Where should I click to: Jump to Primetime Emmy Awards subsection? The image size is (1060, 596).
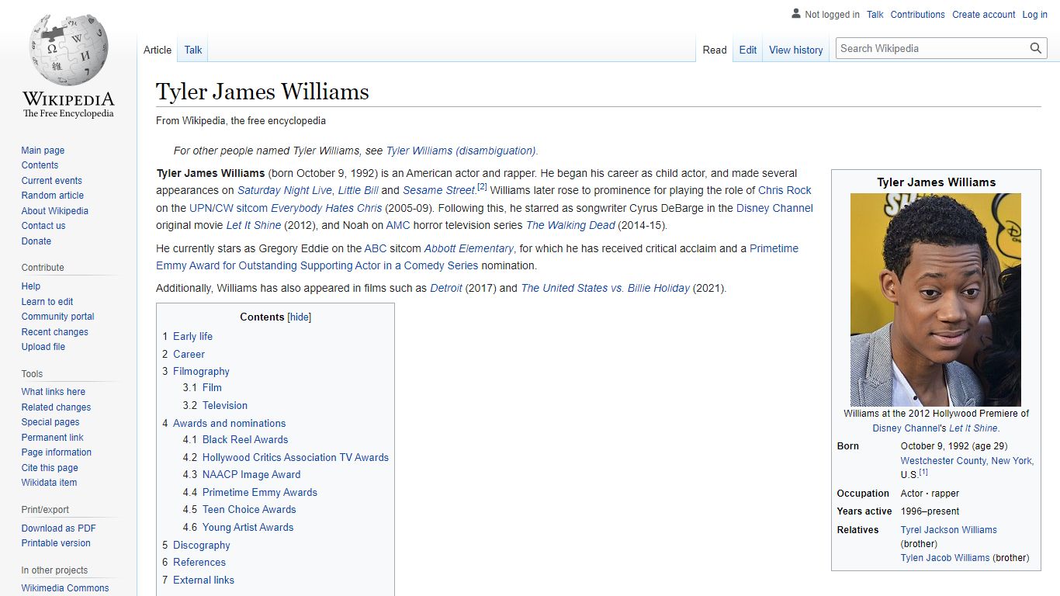click(260, 492)
